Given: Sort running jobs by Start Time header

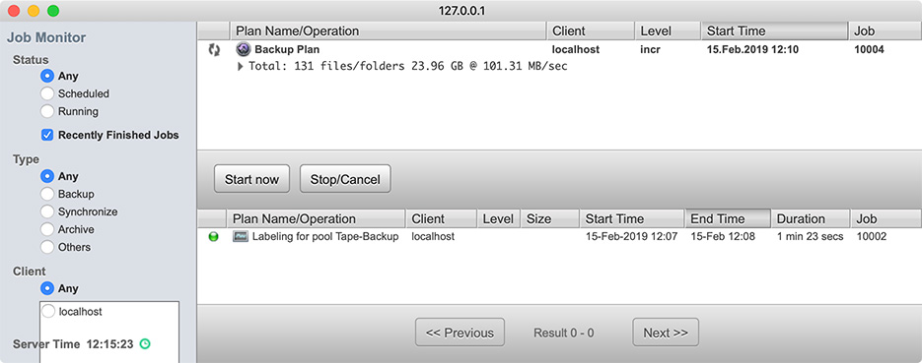Looking at the screenshot, I should point(774,31).
